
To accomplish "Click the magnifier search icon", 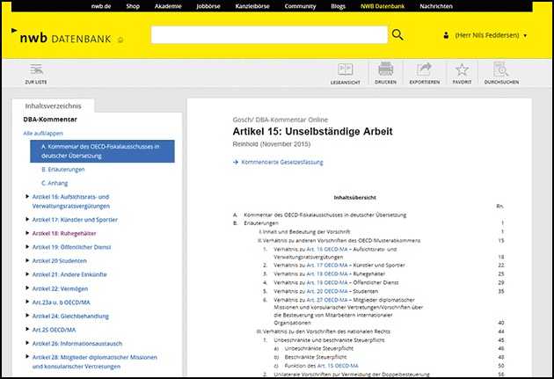I will 397,35.
